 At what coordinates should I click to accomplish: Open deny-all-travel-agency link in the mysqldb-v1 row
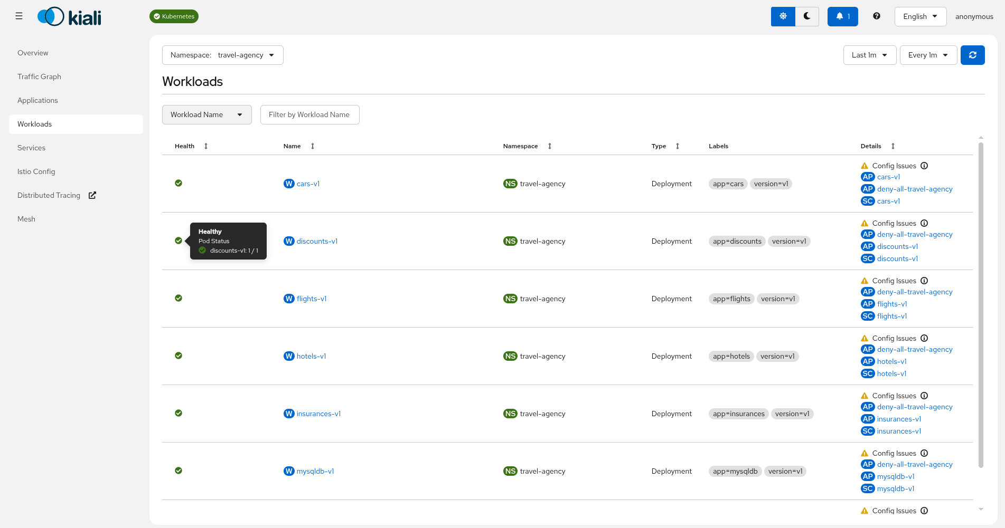[915, 464]
